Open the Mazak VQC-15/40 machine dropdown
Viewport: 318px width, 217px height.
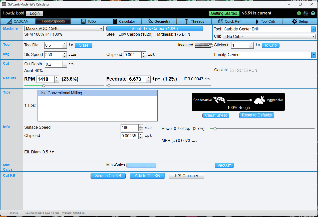coord(101,28)
